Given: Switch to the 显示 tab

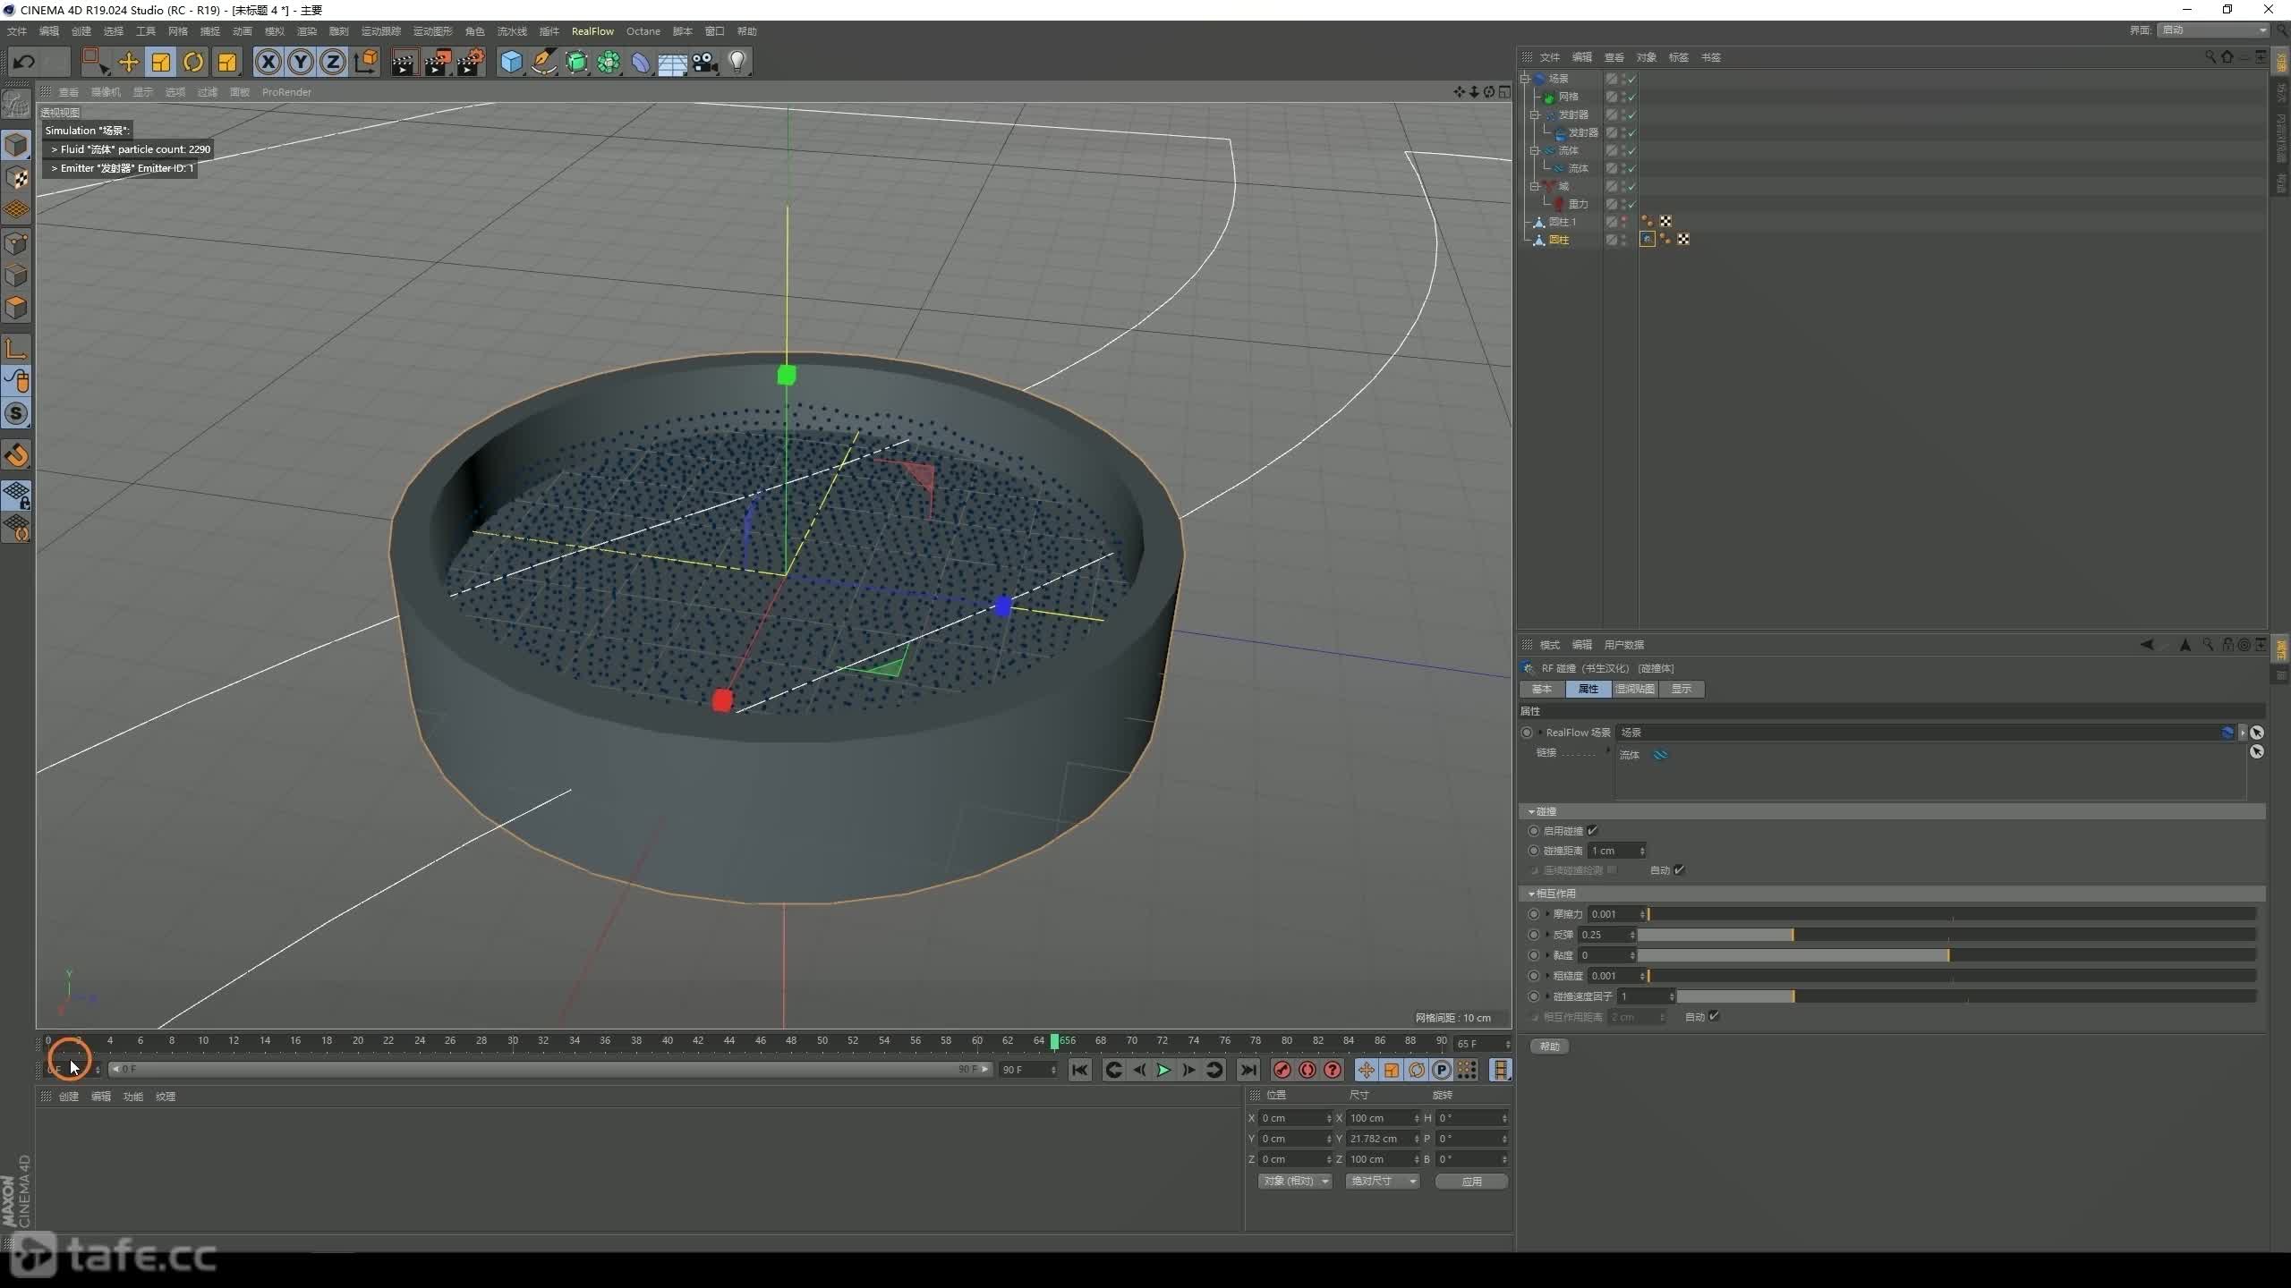Looking at the screenshot, I should pyautogui.click(x=1682, y=689).
